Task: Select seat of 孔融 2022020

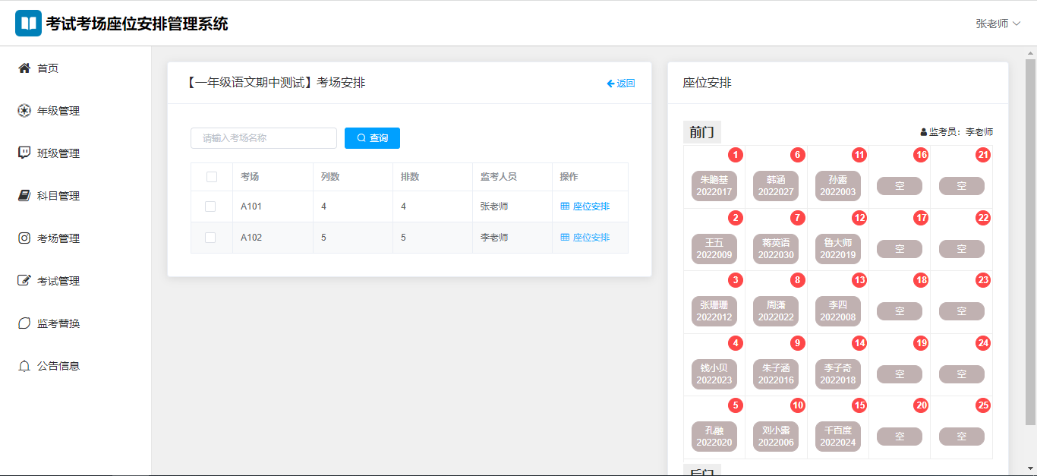Action: click(714, 437)
